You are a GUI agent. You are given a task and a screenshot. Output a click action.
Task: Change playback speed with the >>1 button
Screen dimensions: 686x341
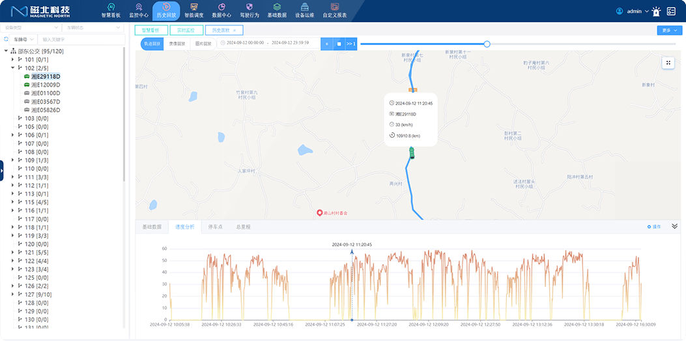pos(351,43)
